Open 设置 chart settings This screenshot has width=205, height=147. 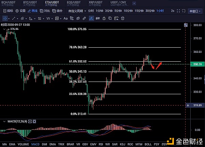20,11
